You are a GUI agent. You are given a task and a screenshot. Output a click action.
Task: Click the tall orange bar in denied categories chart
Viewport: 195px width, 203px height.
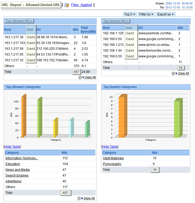122,117
